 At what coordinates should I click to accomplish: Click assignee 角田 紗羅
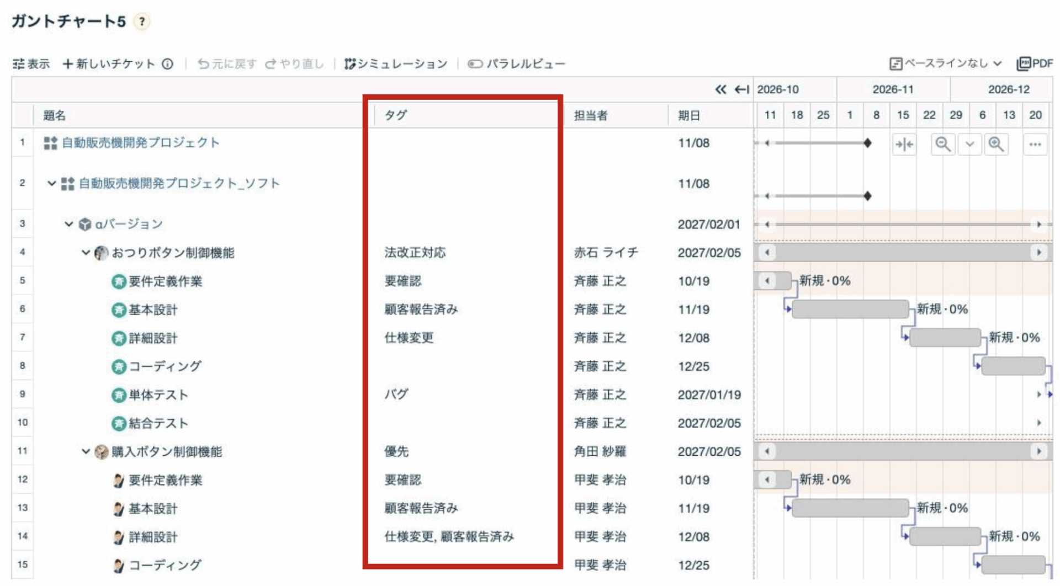click(x=600, y=451)
